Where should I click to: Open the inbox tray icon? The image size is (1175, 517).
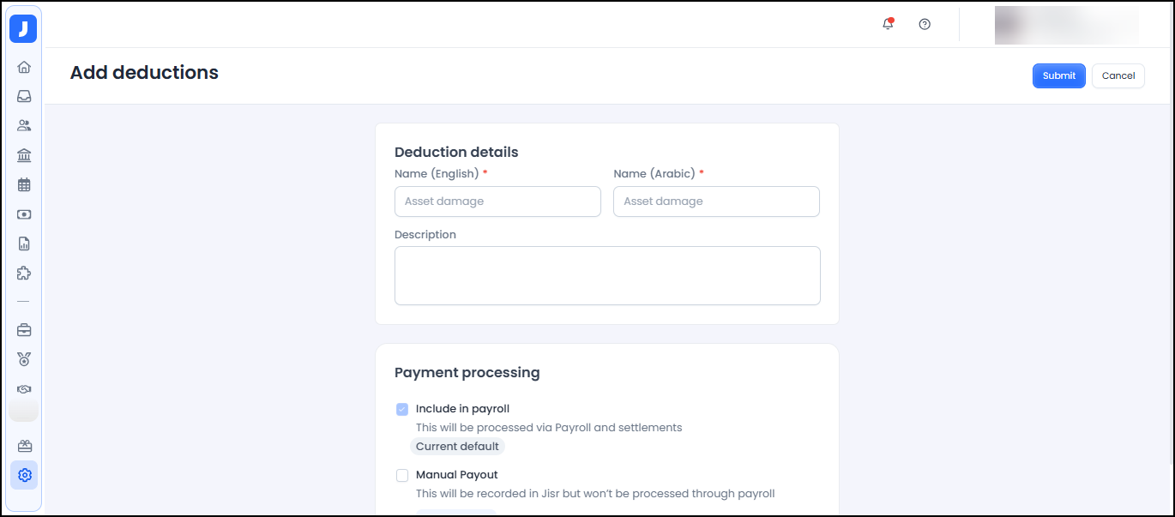[x=24, y=97]
